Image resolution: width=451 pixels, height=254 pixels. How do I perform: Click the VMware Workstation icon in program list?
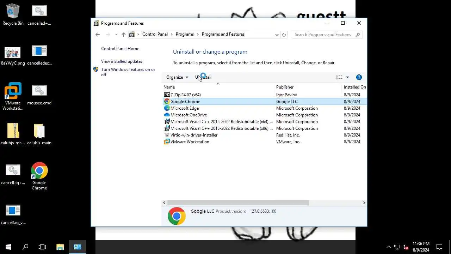tap(167, 141)
